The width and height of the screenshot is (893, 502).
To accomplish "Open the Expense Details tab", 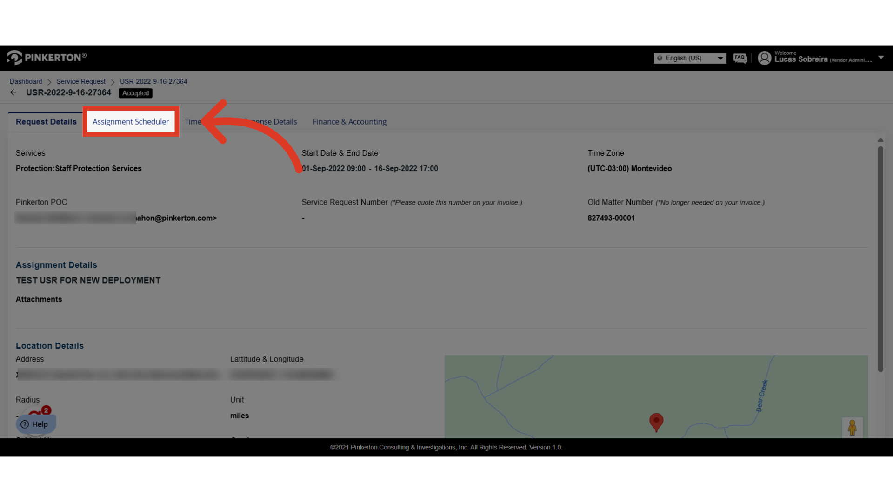I will pos(279,122).
